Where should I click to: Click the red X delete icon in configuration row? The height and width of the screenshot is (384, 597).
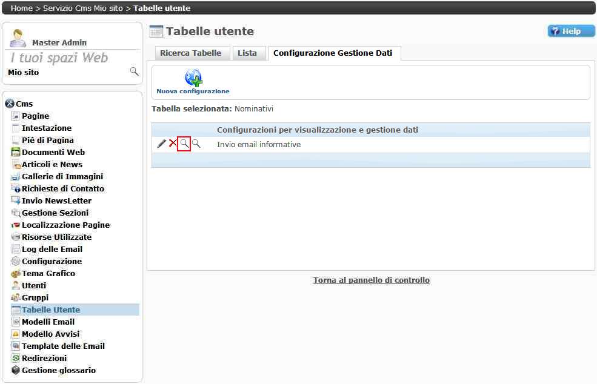173,144
